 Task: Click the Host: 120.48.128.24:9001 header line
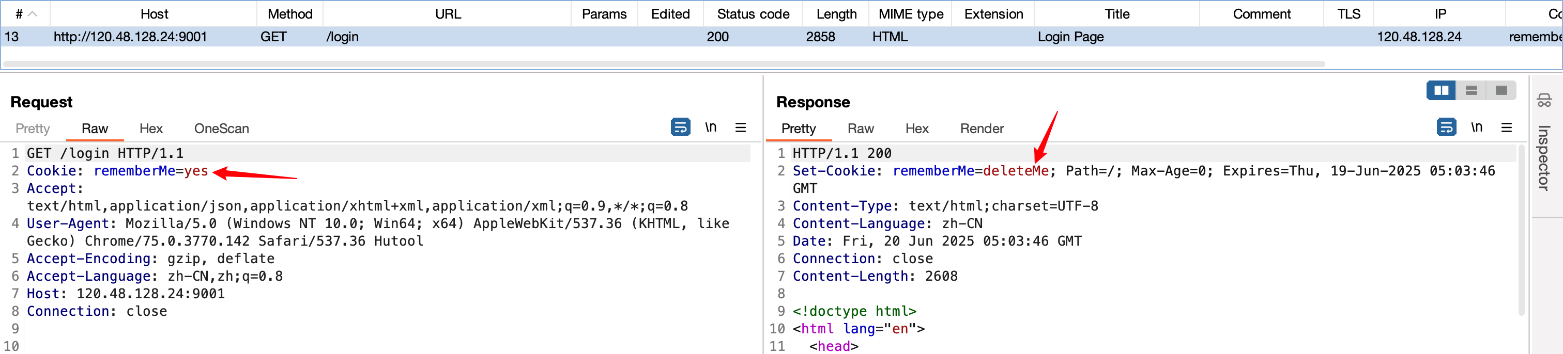point(126,294)
